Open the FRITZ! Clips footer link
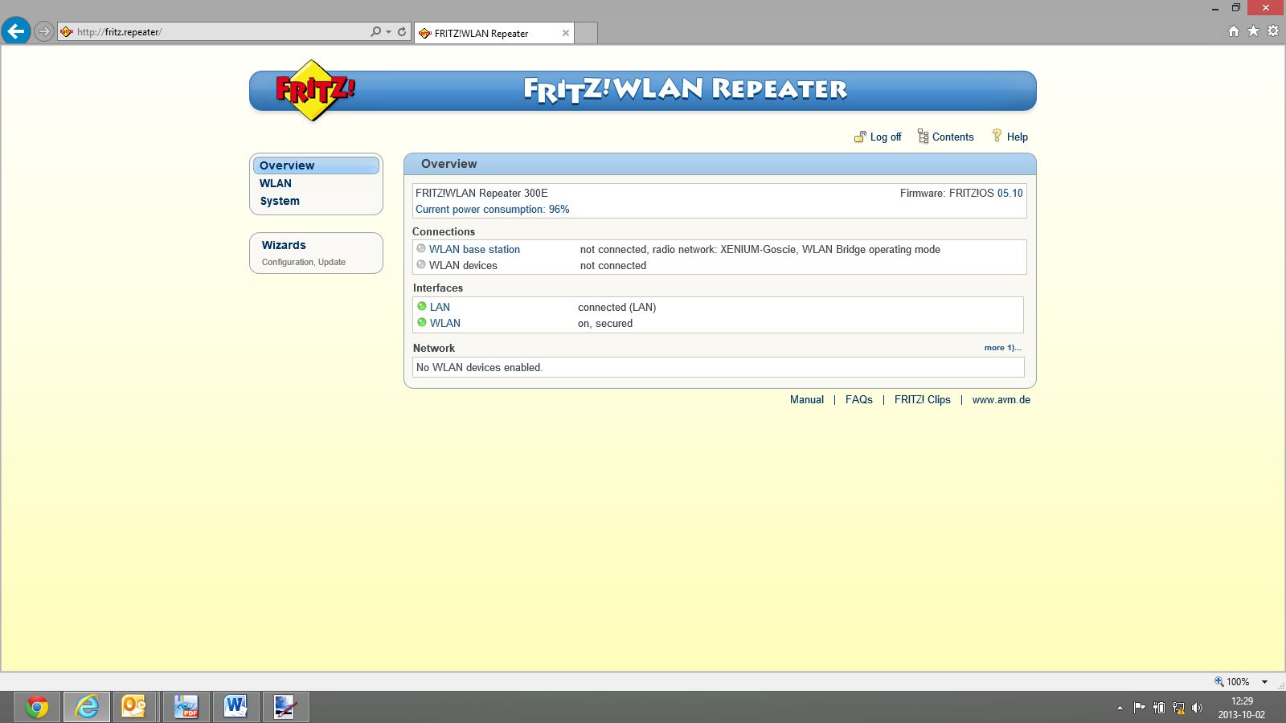Screen dimensions: 1286x723 click(923, 399)
